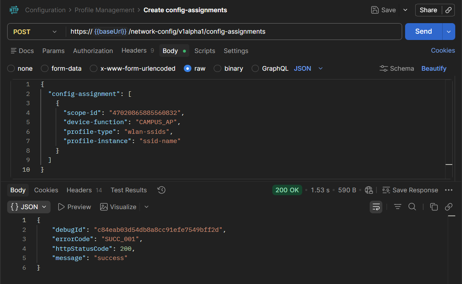462x284 pixels.
Task: Copy the response body with copy icon
Action: [433, 207]
